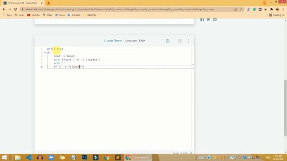Image resolution: width=287 pixels, height=161 pixels.
Task: Collapse the do block fold arrow
Action: (x=45, y=53)
